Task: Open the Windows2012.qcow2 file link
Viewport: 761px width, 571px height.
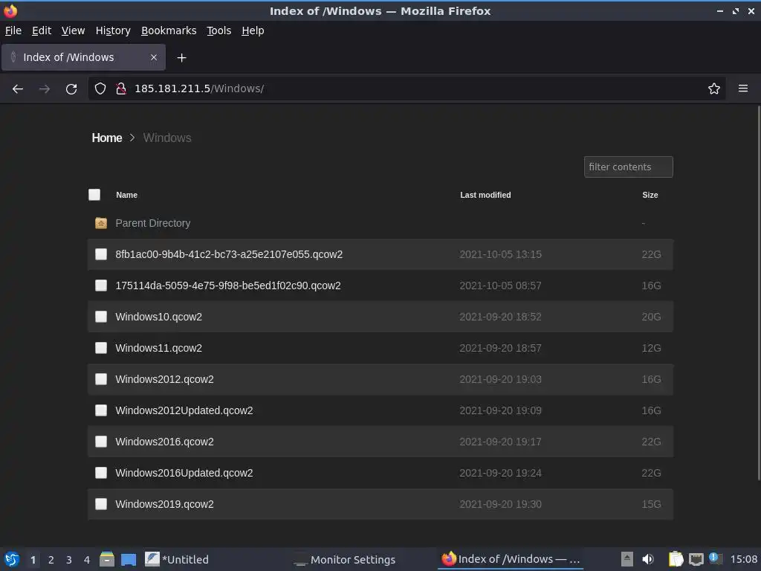Action: (164, 379)
